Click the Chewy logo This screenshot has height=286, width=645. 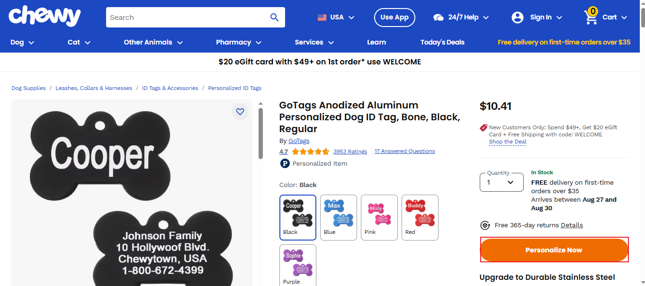point(45,17)
